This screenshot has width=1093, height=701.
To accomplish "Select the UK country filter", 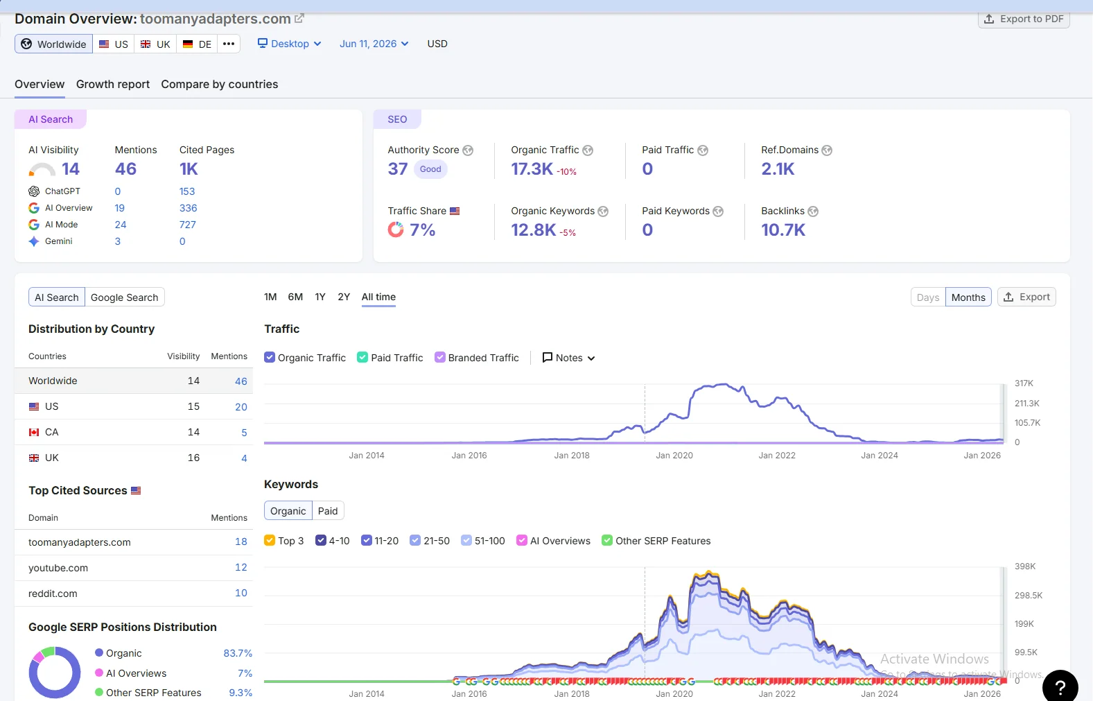I will coord(156,44).
